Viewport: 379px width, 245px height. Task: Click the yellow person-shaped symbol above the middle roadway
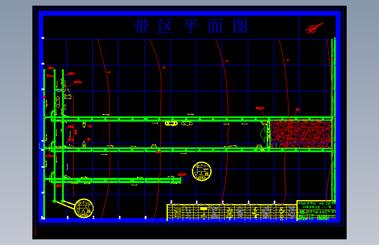[84, 144]
